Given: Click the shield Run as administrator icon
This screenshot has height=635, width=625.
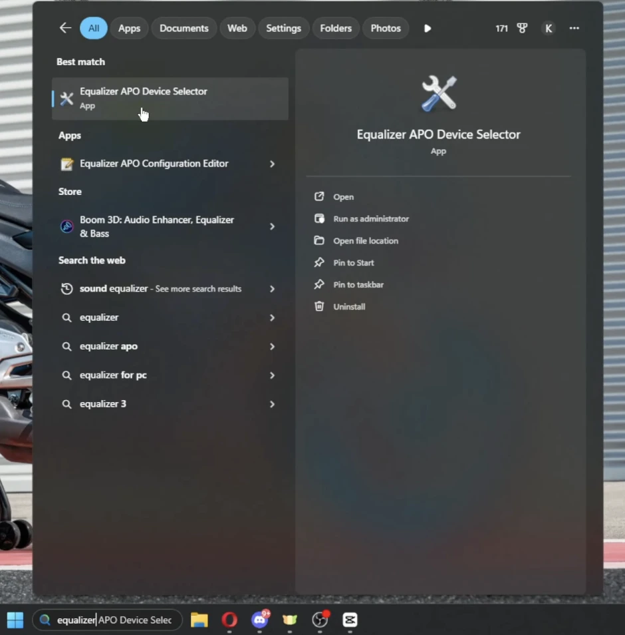Looking at the screenshot, I should (319, 218).
